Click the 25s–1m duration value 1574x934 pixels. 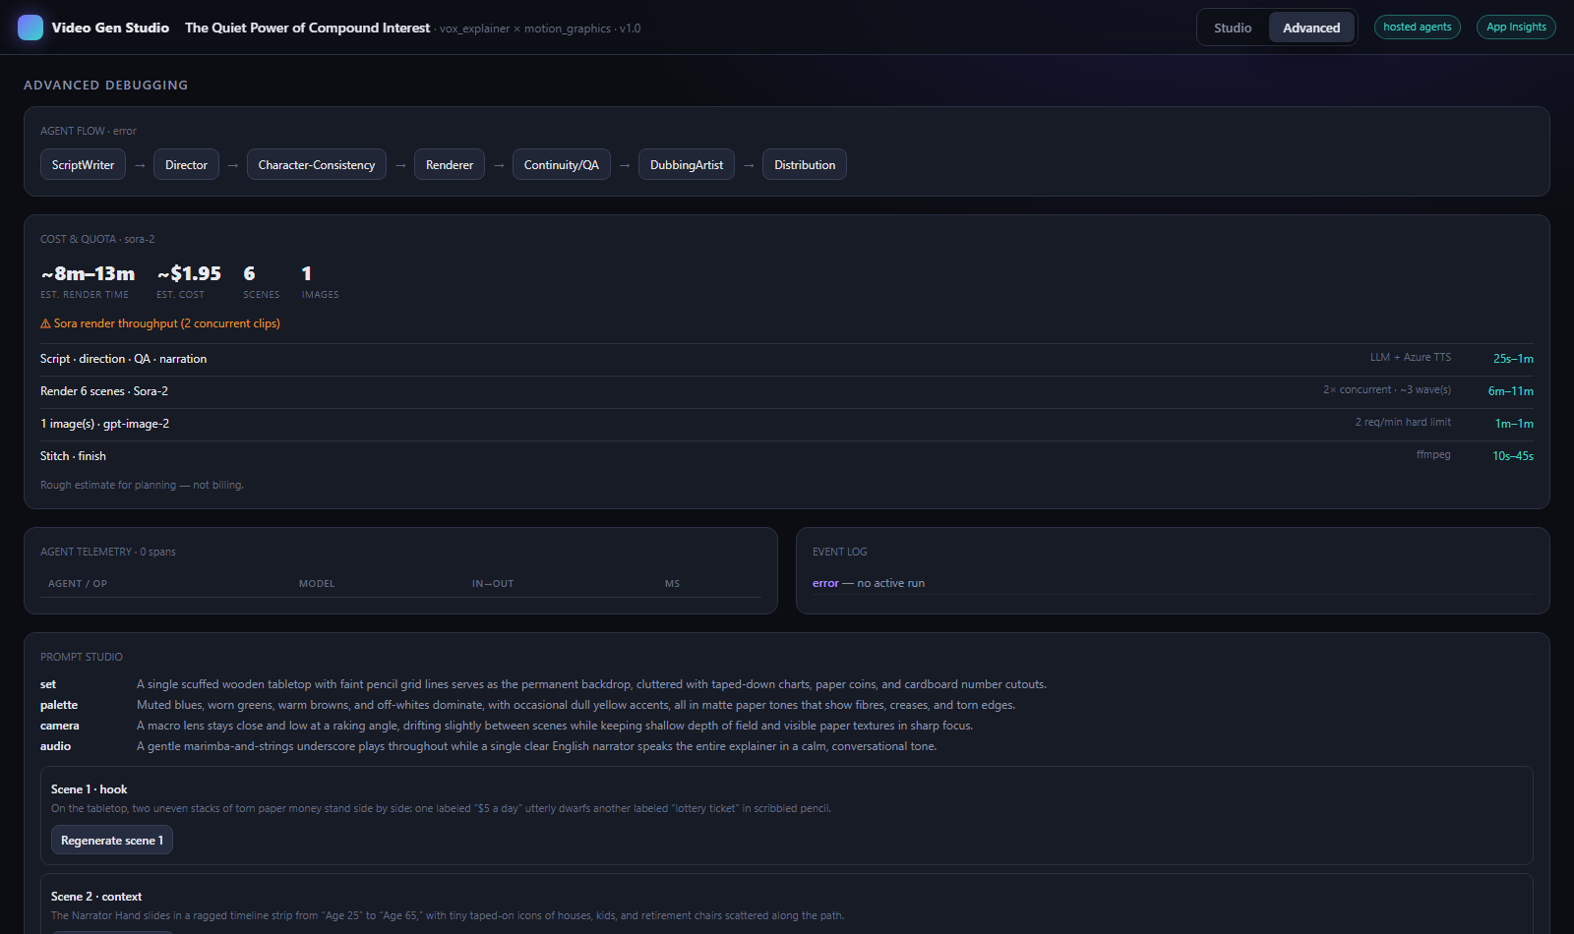click(1513, 359)
